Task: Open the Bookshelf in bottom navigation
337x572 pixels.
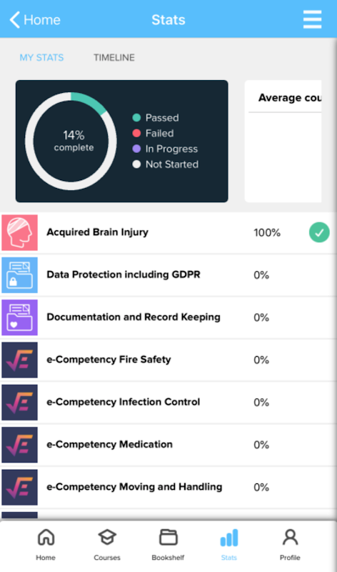Action: coord(168,545)
